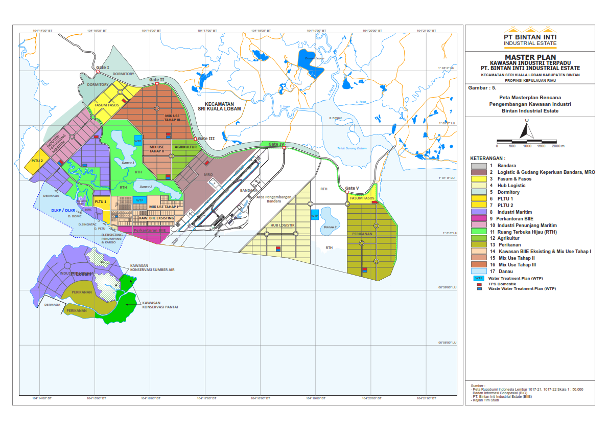Select the Bandara gray legend swatch
The image size is (608, 430).
point(478,166)
